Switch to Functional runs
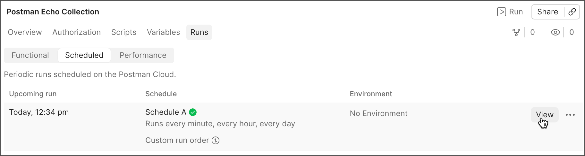 [30, 55]
